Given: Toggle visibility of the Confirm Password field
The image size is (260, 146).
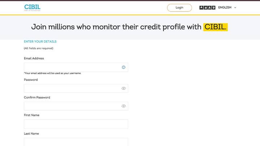Looking at the screenshot, I should (123, 106).
